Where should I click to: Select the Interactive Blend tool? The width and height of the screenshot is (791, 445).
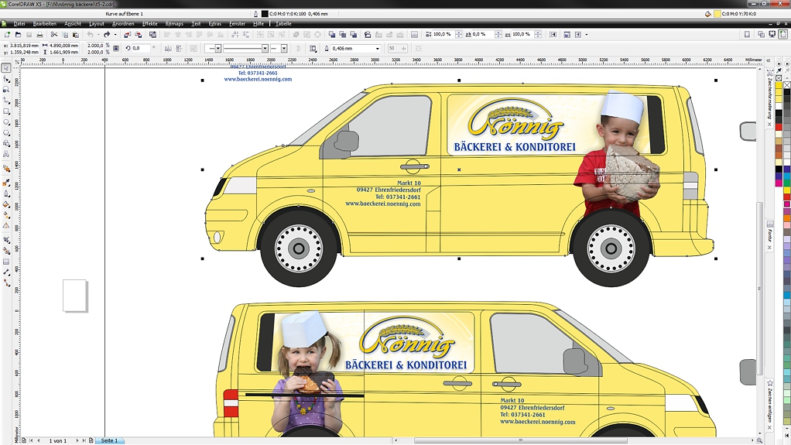click(x=6, y=169)
